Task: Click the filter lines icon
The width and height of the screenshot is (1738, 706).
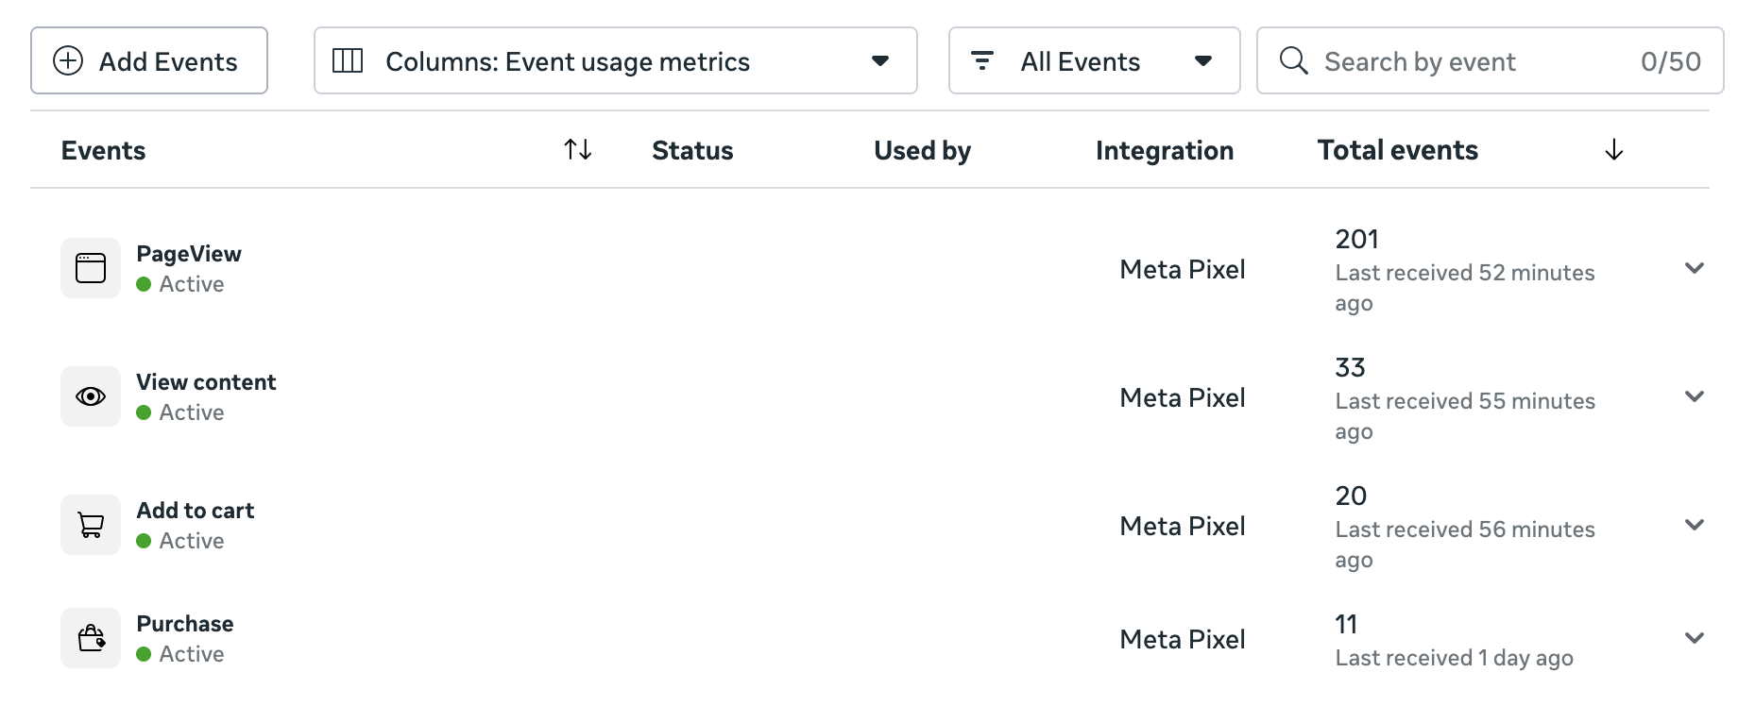Action: pos(982,61)
